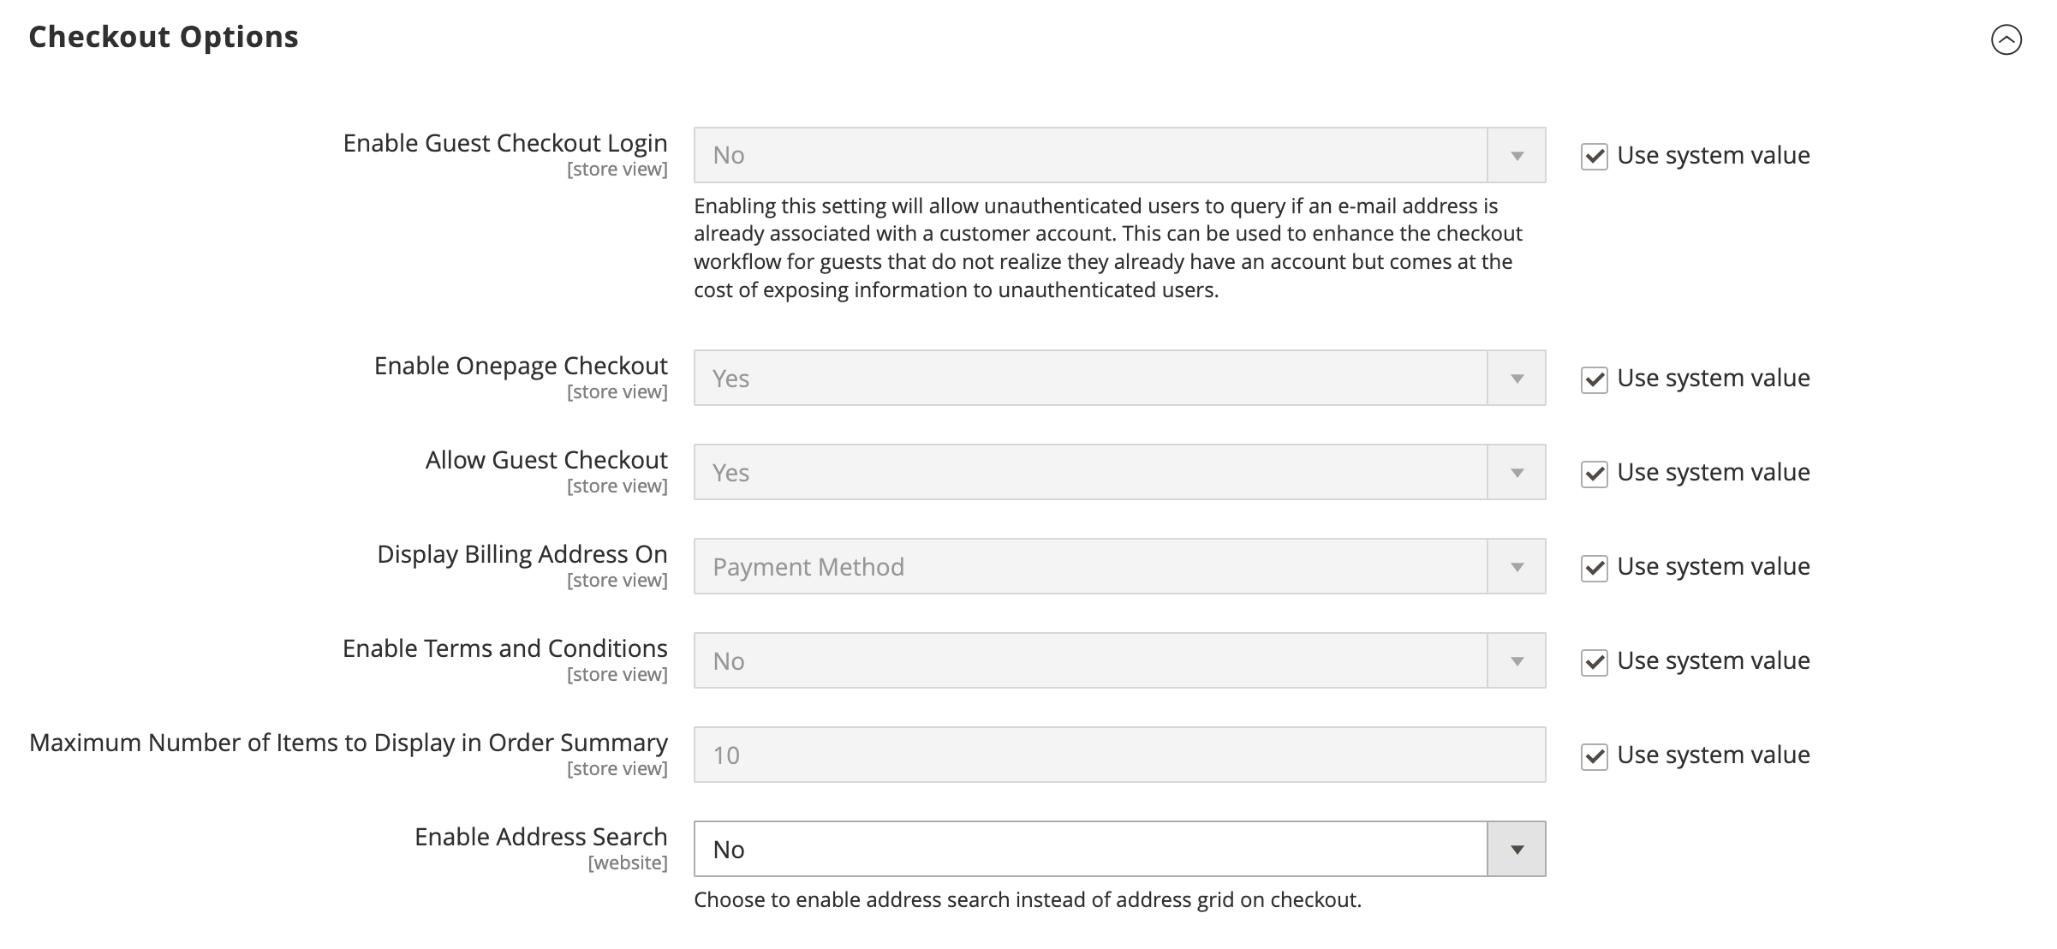Uncheck system value for Guest Checkout Login

[1594, 156]
